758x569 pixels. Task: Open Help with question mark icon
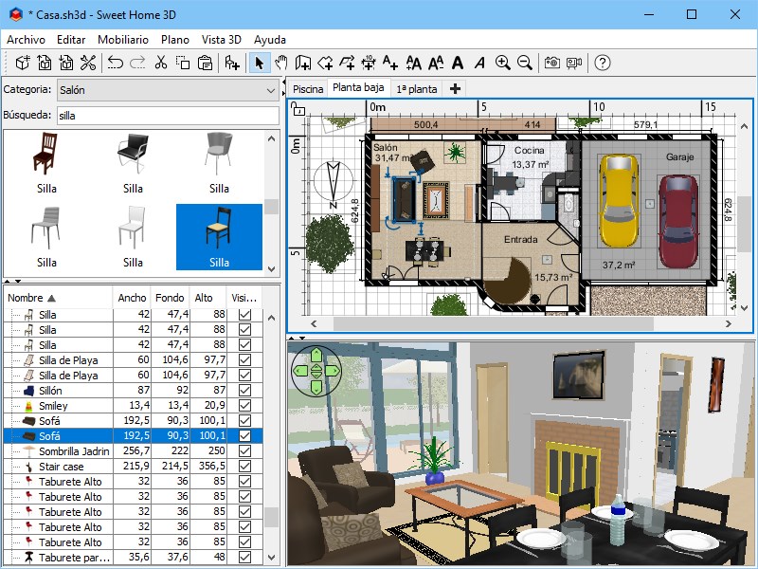click(603, 63)
